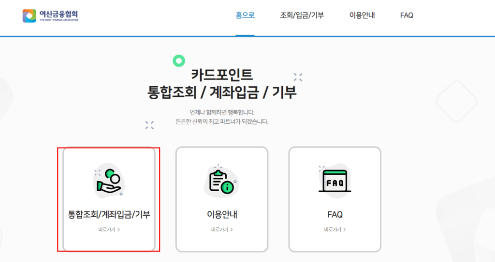Select FAQ in the top navigation
Image resolution: width=495 pixels, height=262 pixels.
pyautogui.click(x=406, y=15)
